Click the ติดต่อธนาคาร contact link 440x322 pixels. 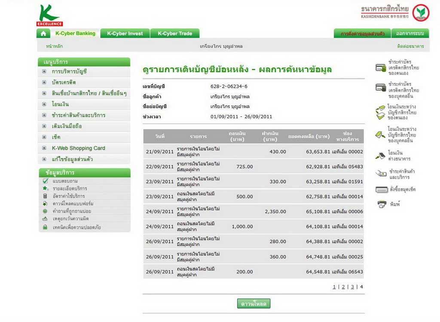pos(410,46)
